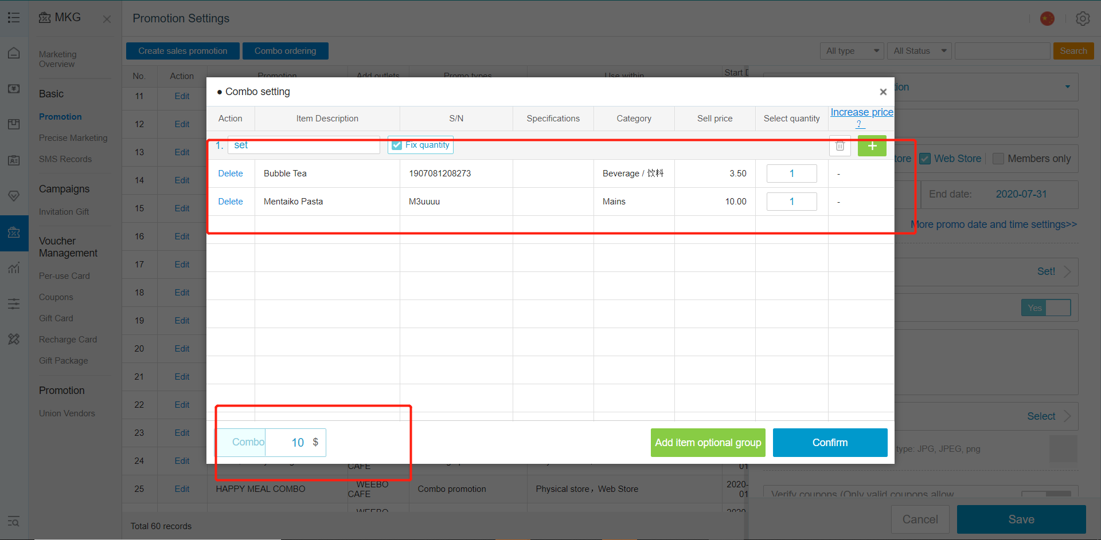Select the marketing coupon icon in left rail
The width and height of the screenshot is (1101, 540).
[14, 232]
